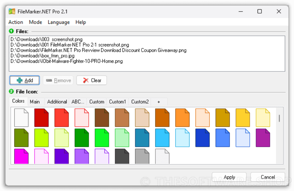Select 001 FileMarker-NET Pro 2-1 screenshot.png entry

70,45
